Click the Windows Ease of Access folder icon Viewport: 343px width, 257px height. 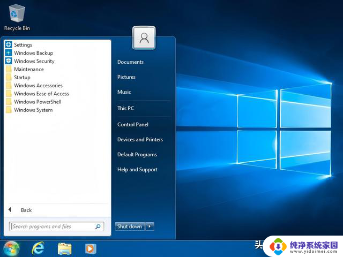click(9, 94)
